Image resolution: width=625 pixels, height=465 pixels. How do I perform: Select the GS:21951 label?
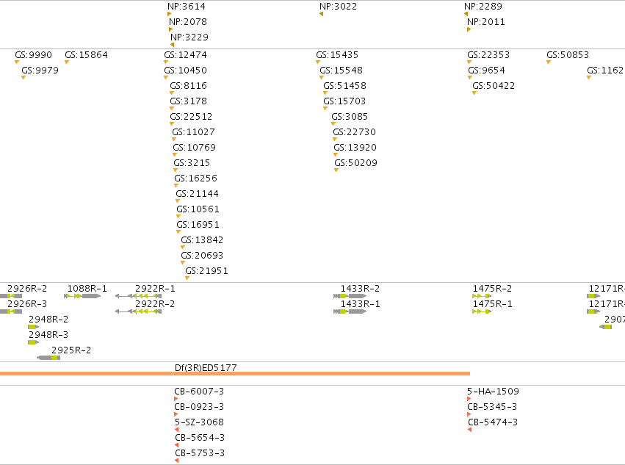click(207, 271)
